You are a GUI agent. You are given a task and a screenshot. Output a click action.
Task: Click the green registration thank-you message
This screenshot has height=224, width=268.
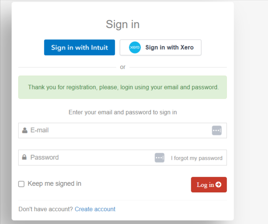[x=123, y=87]
